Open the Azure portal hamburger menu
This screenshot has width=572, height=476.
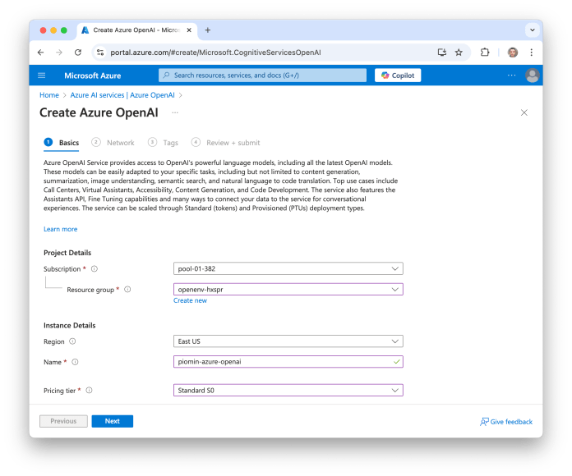coord(42,76)
